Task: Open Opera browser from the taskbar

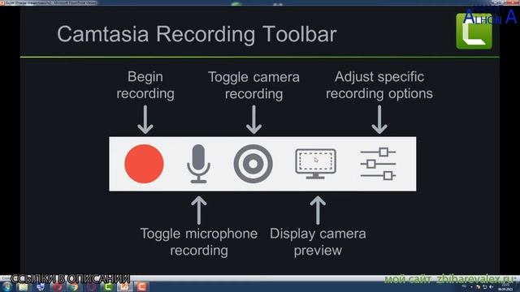Action: [x=58, y=286]
